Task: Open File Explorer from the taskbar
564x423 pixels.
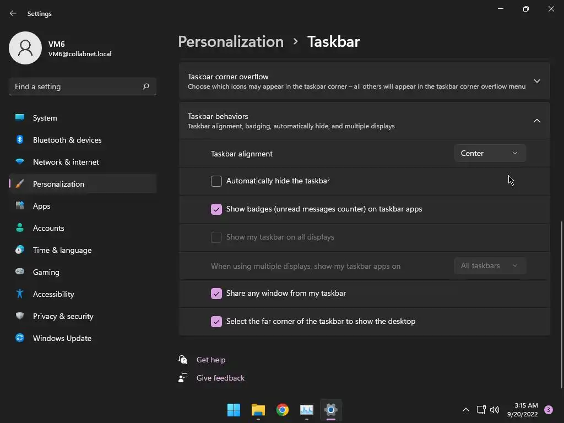Action: pos(258,410)
